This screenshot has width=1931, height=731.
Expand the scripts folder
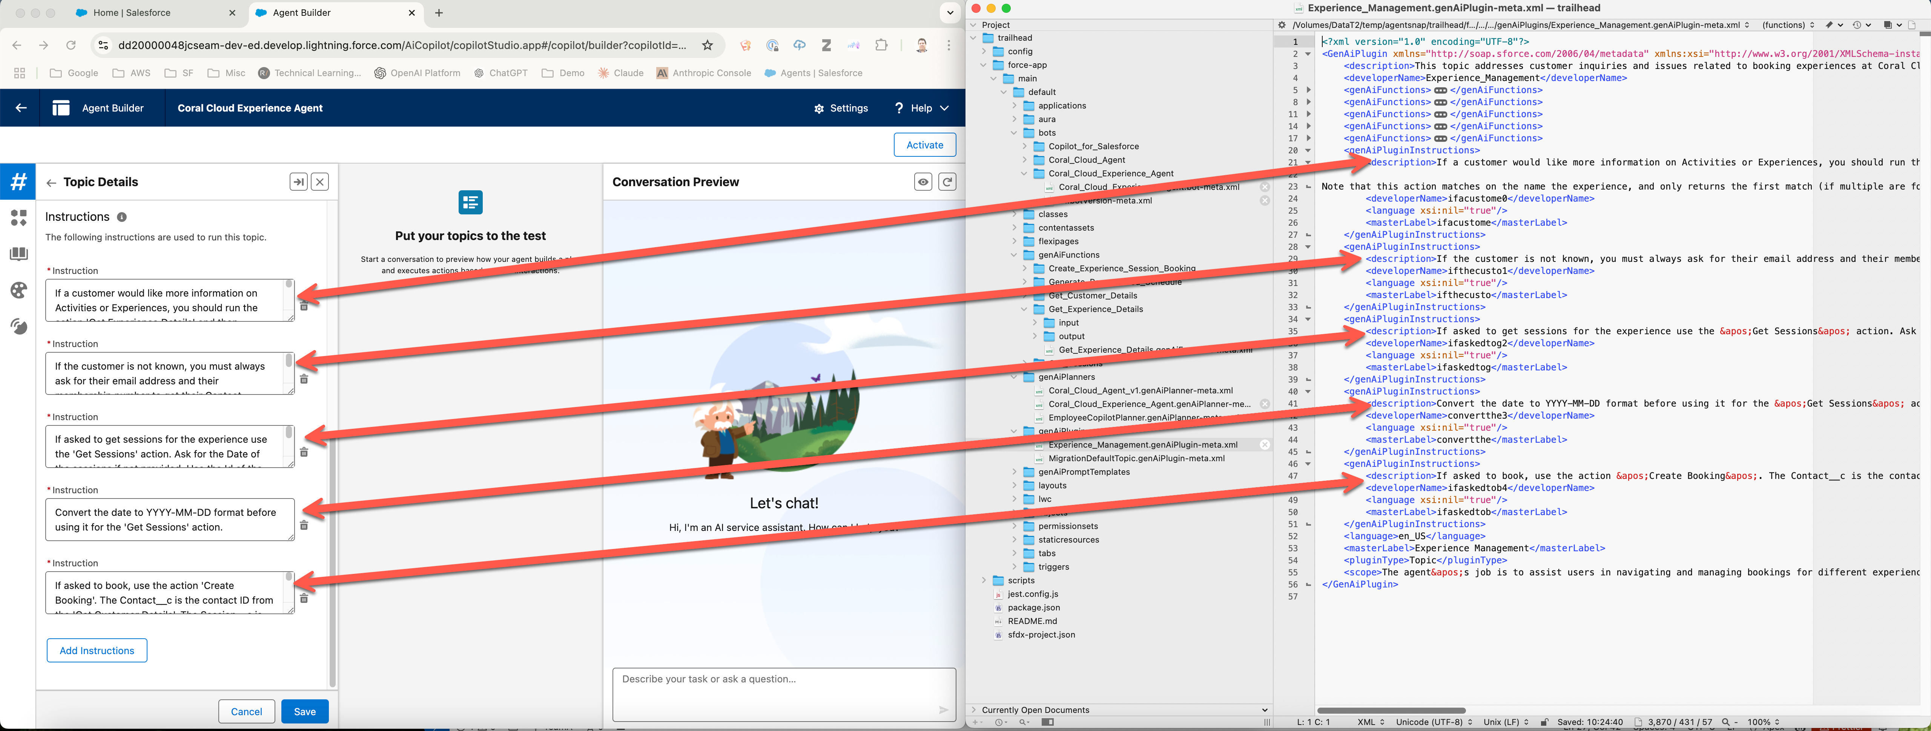(984, 580)
